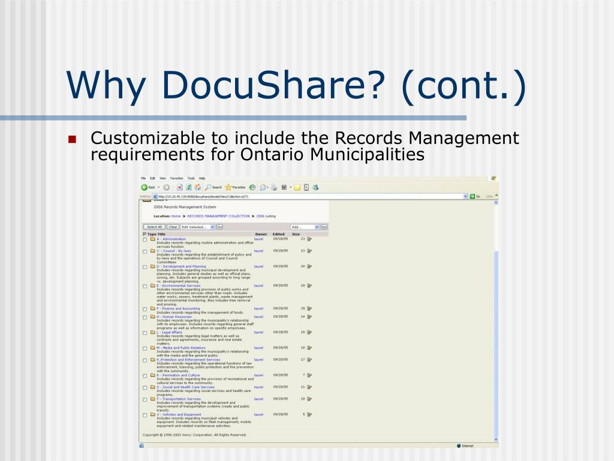614x461 pixels.
Task: Tick the checkbox for C - Council - By-laws
Action: 145,252
